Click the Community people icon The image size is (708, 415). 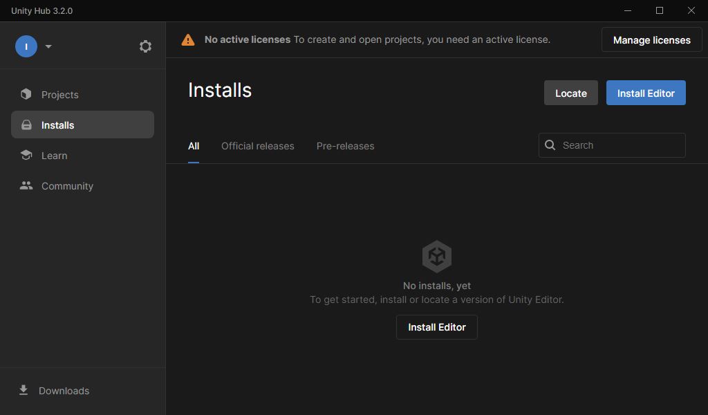(26, 185)
